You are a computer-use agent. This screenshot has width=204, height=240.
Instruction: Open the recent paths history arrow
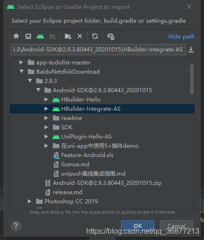point(191,50)
